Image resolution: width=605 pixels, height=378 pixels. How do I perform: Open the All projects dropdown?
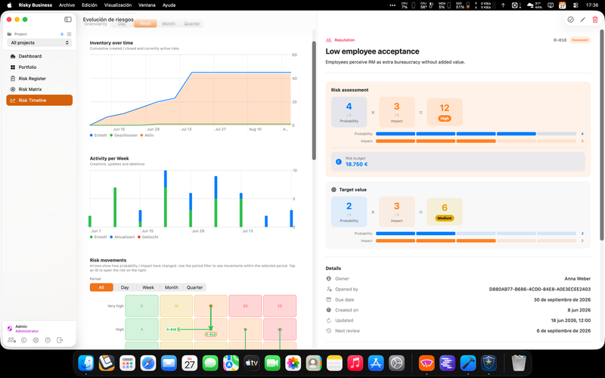(x=39, y=43)
